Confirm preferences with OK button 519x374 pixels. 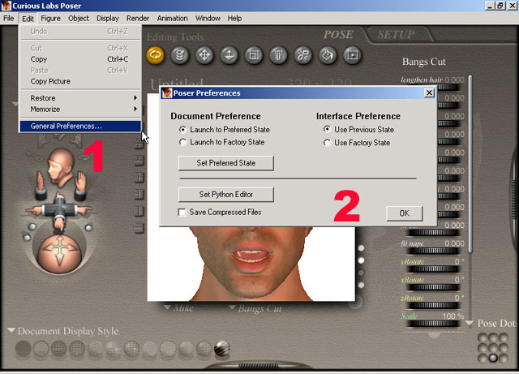coord(404,213)
